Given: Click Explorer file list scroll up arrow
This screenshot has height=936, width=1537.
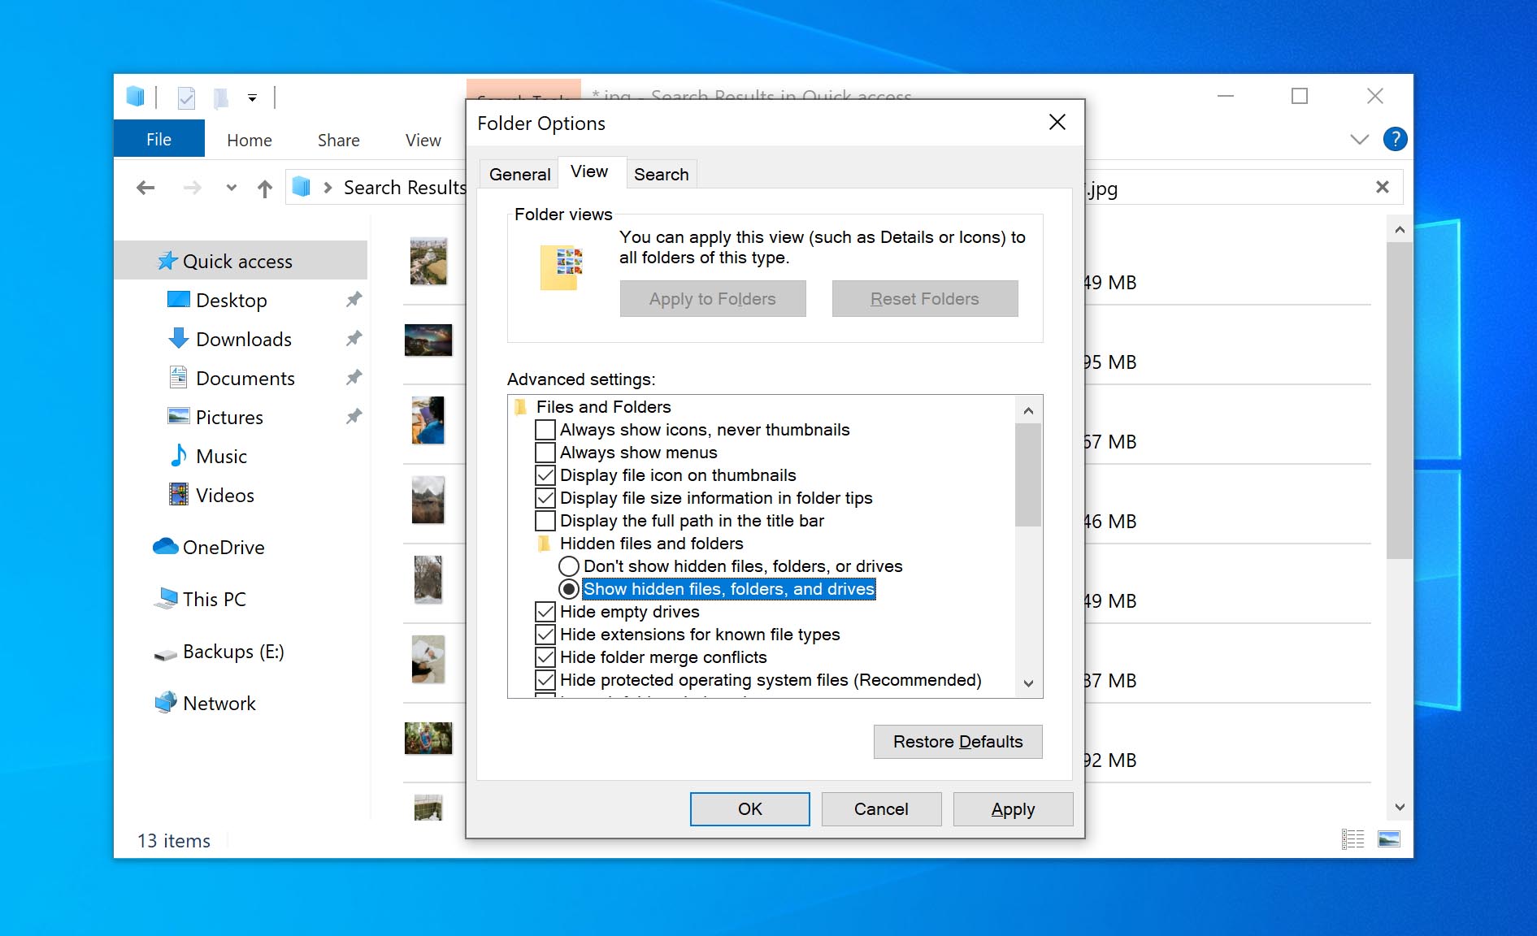Looking at the screenshot, I should (1400, 230).
